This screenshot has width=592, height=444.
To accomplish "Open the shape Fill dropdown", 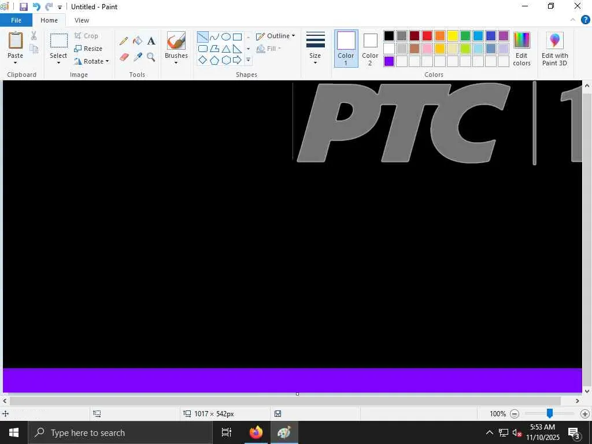I will [268, 49].
